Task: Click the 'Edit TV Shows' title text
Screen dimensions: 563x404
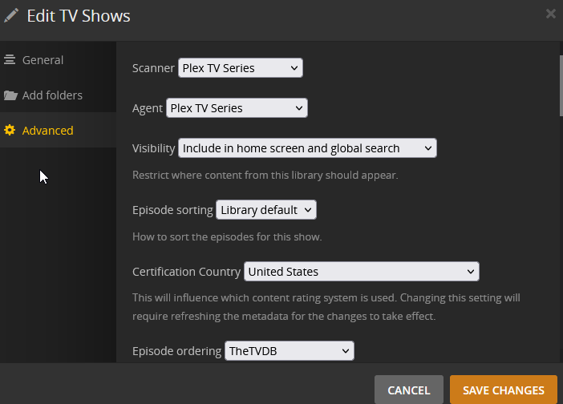Action: coord(79,16)
